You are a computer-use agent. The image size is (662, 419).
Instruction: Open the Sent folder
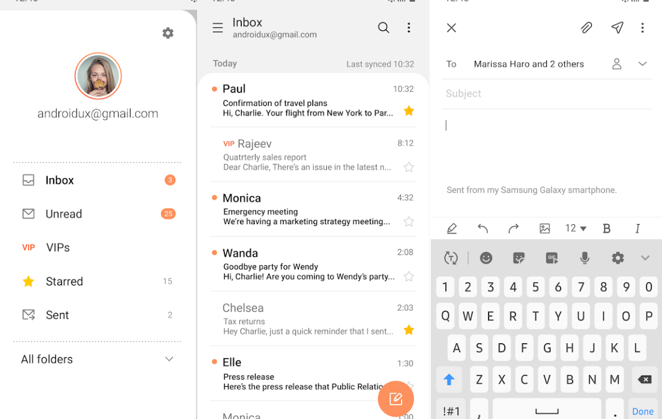pyautogui.click(x=98, y=315)
